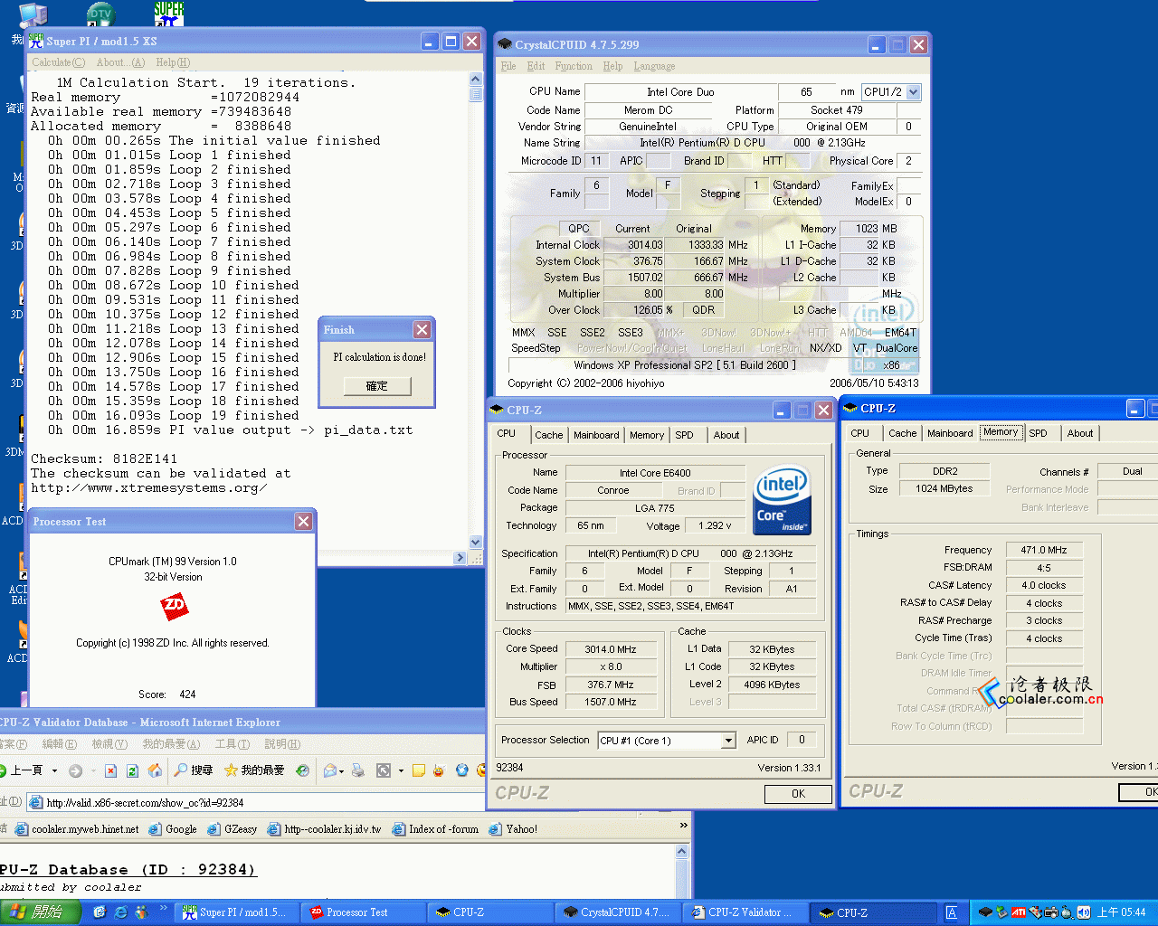Viewport: 1158px width, 926px height.
Task: Click the IE Refresh icon
Action: pos(132,770)
